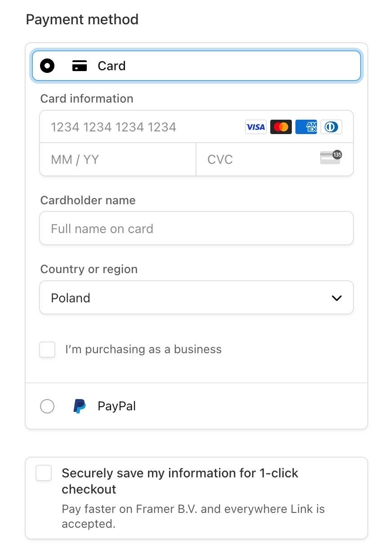
Task: Choose the PayPal radio option
Action: pyautogui.click(x=47, y=406)
